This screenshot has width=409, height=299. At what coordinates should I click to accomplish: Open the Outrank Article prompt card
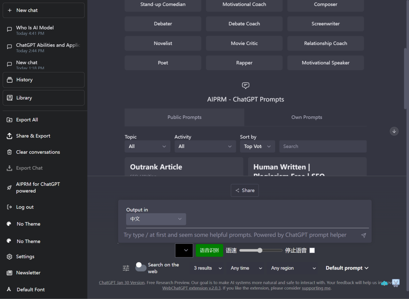tap(184, 167)
